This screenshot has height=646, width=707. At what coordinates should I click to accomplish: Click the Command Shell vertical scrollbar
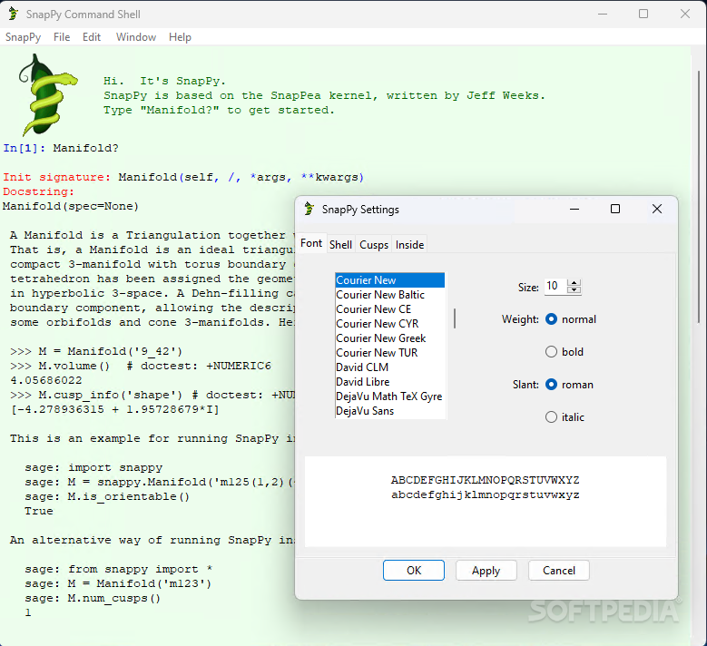pos(699,197)
